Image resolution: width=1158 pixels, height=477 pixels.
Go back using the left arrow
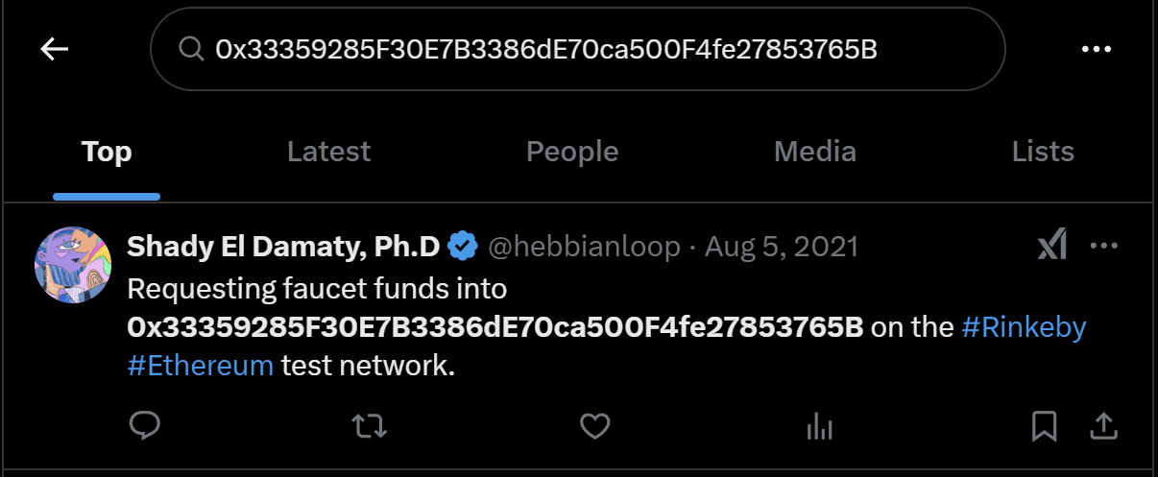click(x=55, y=49)
